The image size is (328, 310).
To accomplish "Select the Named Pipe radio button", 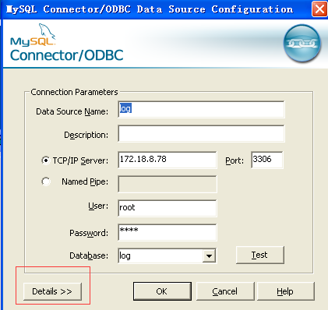I will click(x=46, y=181).
